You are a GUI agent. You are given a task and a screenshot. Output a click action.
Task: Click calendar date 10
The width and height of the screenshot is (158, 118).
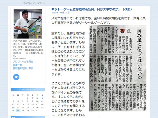coord(37,101)
